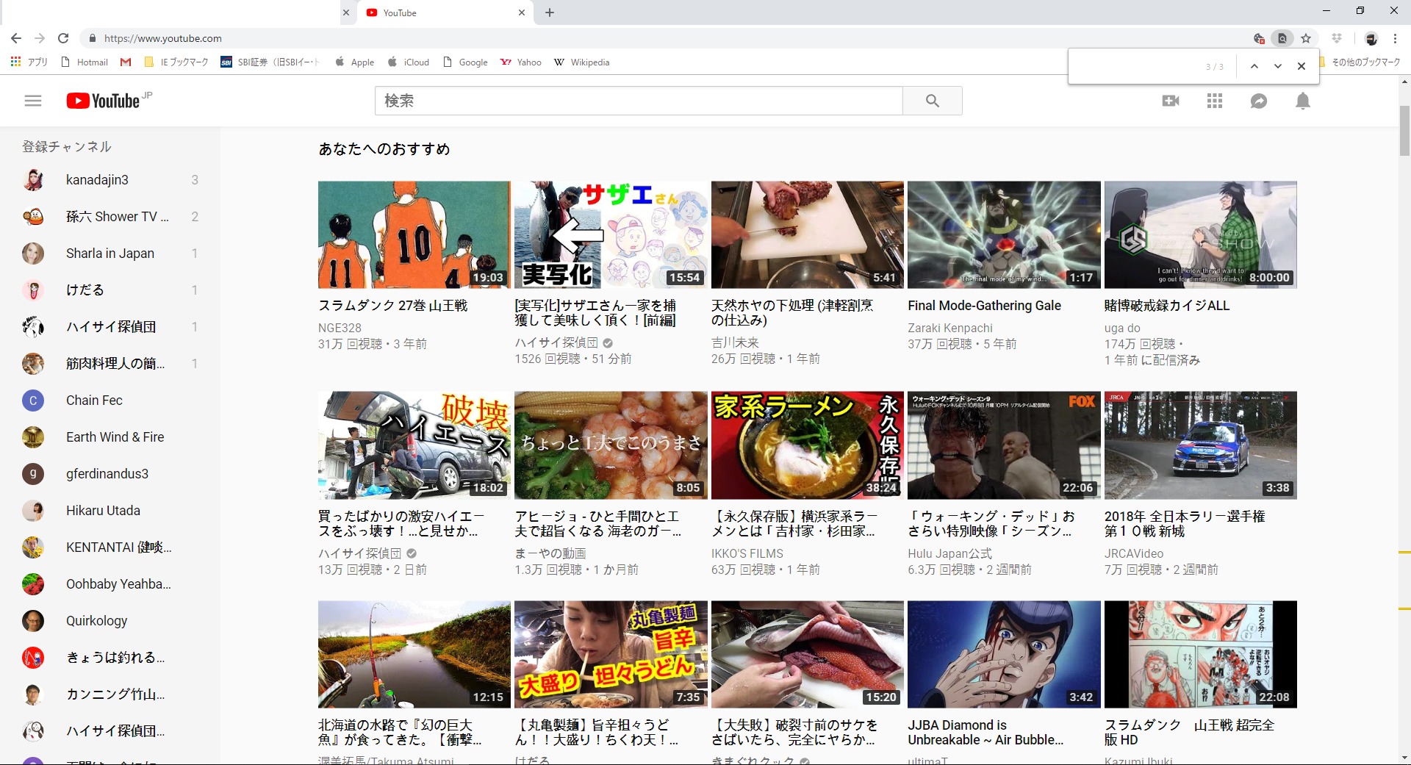The image size is (1411, 765).
Task: Close the find-in-page bar
Action: (1302, 66)
